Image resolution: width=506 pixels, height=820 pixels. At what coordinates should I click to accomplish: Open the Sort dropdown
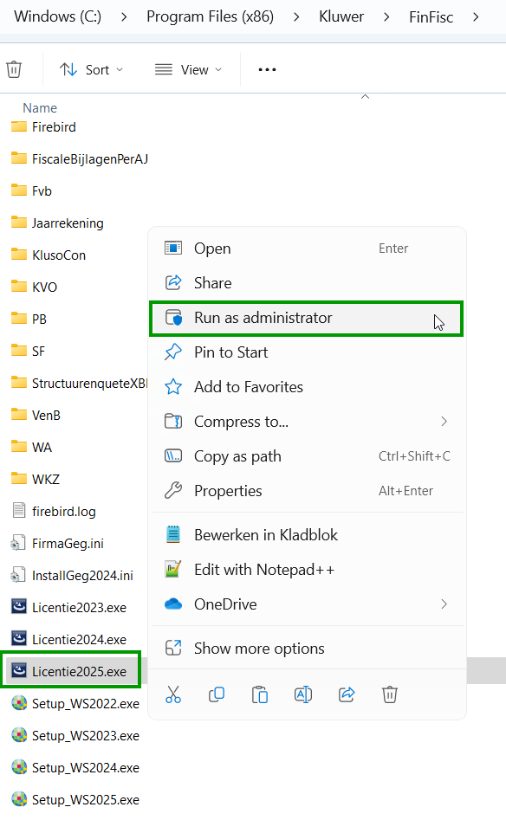click(92, 69)
